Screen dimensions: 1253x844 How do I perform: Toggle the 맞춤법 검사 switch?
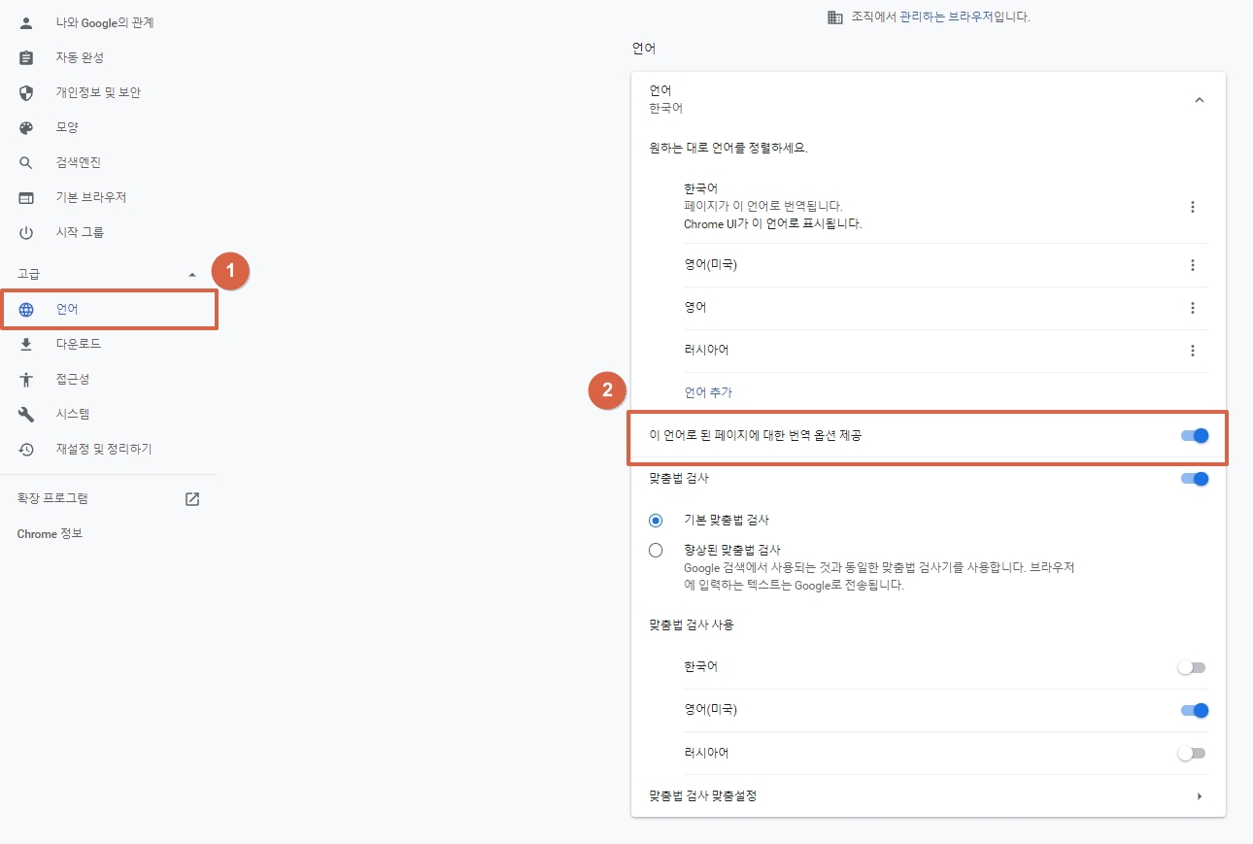pyautogui.click(x=1195, y=478)
